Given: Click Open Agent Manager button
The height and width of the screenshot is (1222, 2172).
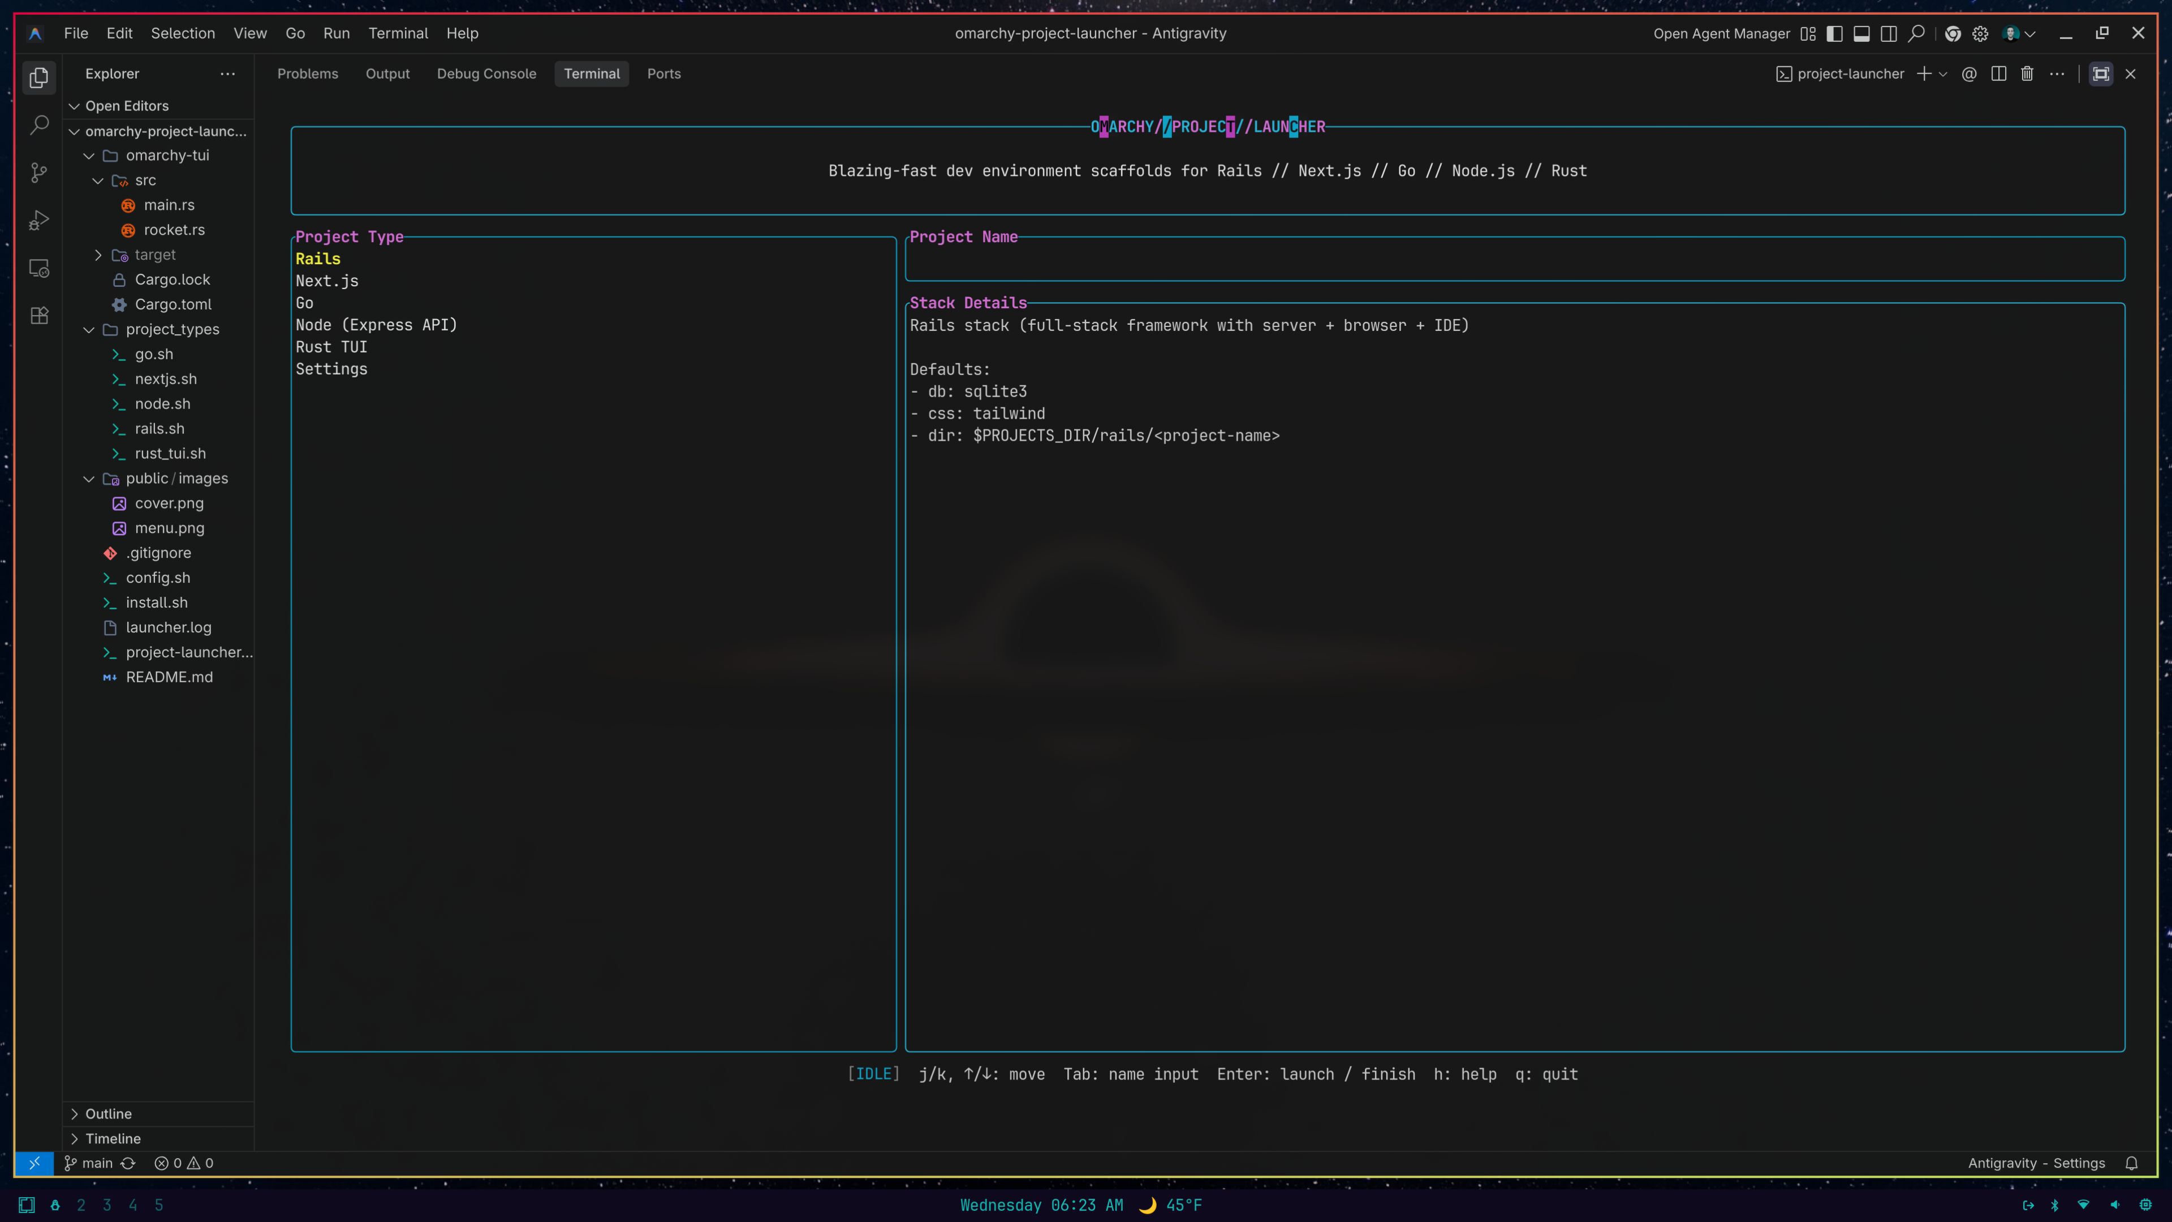Looking at the screenshot, I should pyautogui.click(x=1721, y=34).
